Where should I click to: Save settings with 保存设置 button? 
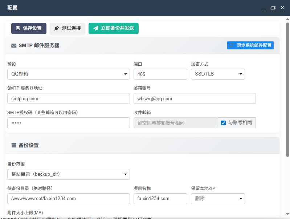[x=29, y=28]
